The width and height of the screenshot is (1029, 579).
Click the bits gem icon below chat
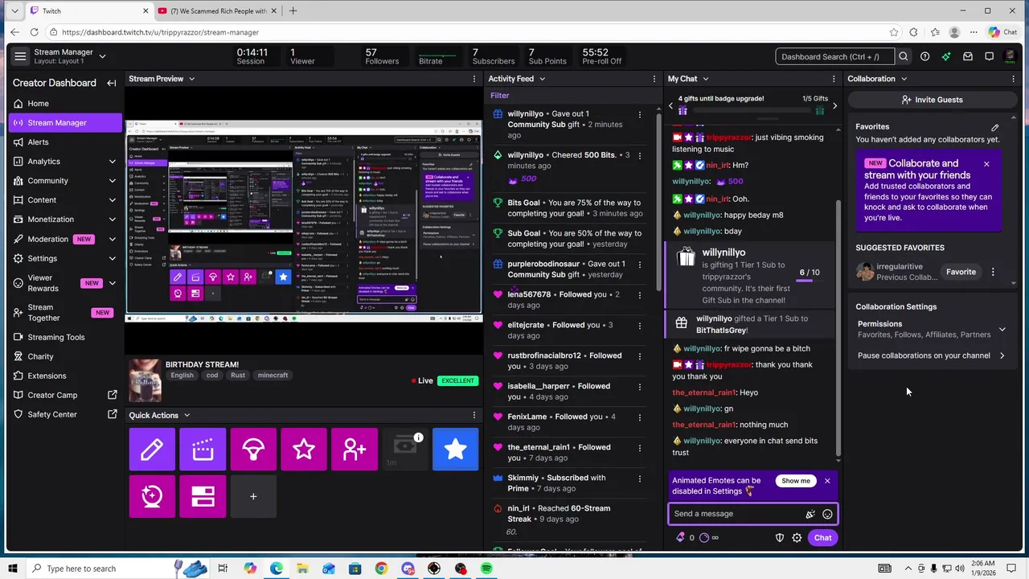(x=681, y=538)
